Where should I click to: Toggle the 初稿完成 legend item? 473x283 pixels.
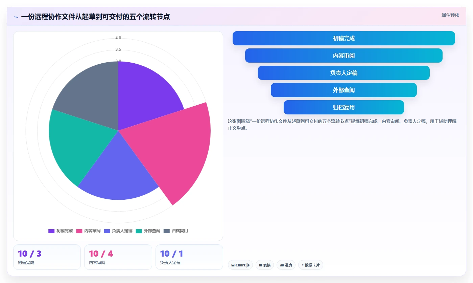(61, 231)
